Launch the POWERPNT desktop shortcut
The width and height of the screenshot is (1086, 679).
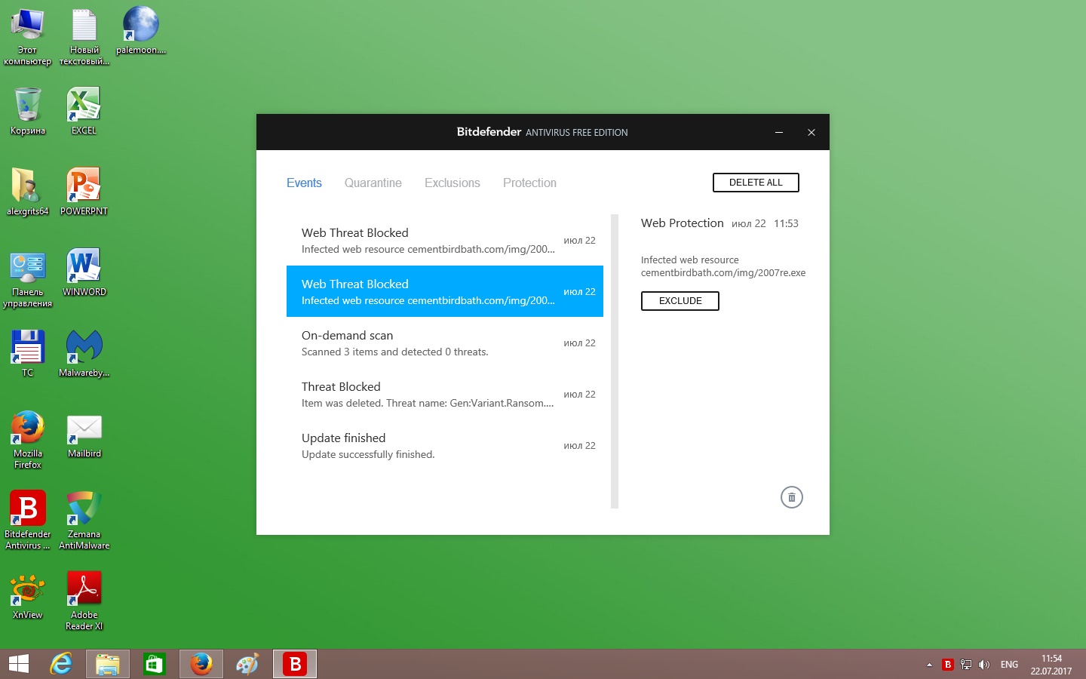(x=84, y=192)
